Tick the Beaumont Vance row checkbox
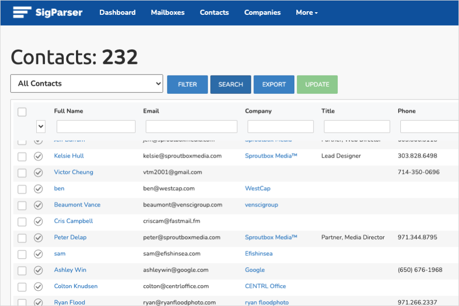The width and height of the screenshot is (459, 306). (22, 206)
